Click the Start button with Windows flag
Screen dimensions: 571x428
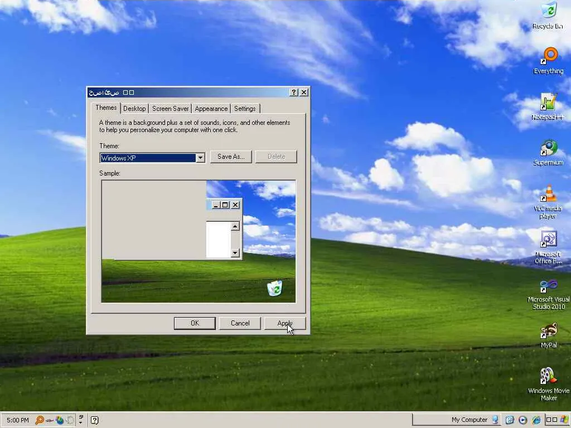pos(558,420)
